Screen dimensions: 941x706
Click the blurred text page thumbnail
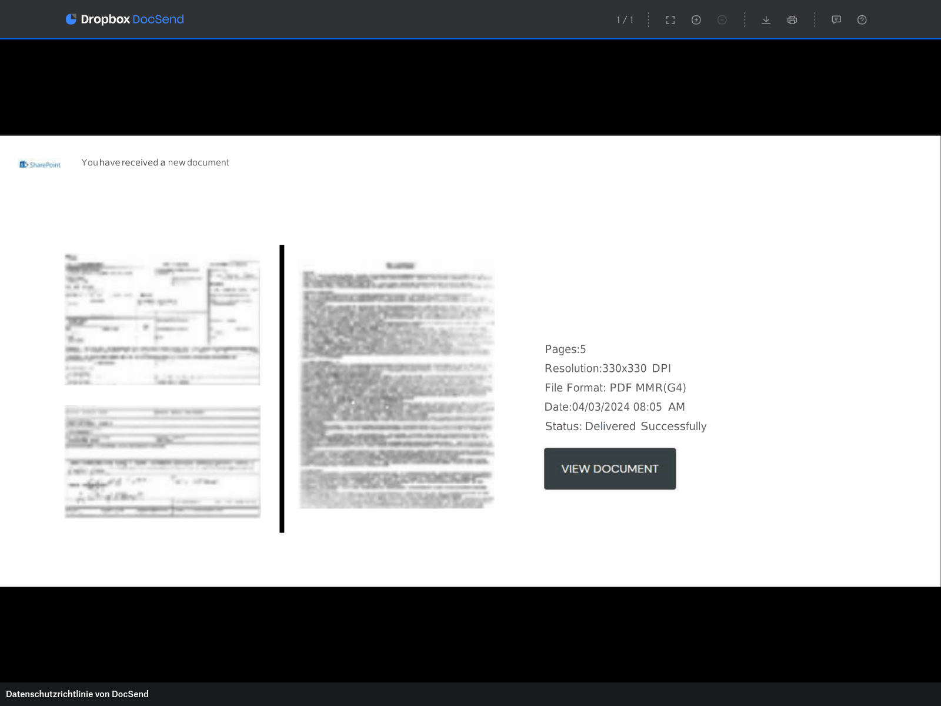click(397, 384)
